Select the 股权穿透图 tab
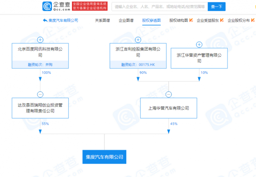Screen dimensions: 256x177 pos(151,21)
